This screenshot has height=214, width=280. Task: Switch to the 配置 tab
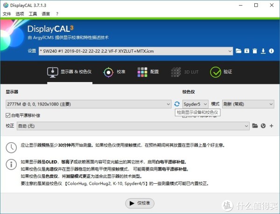(x=148, y=72)
